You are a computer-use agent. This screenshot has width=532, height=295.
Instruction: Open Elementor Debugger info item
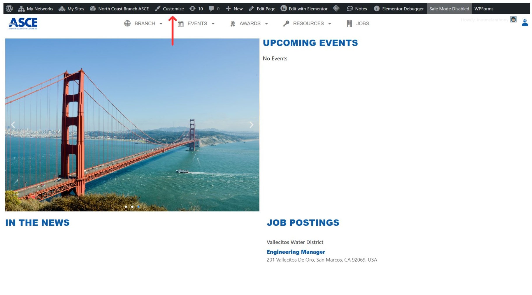(x=399, y=9)
